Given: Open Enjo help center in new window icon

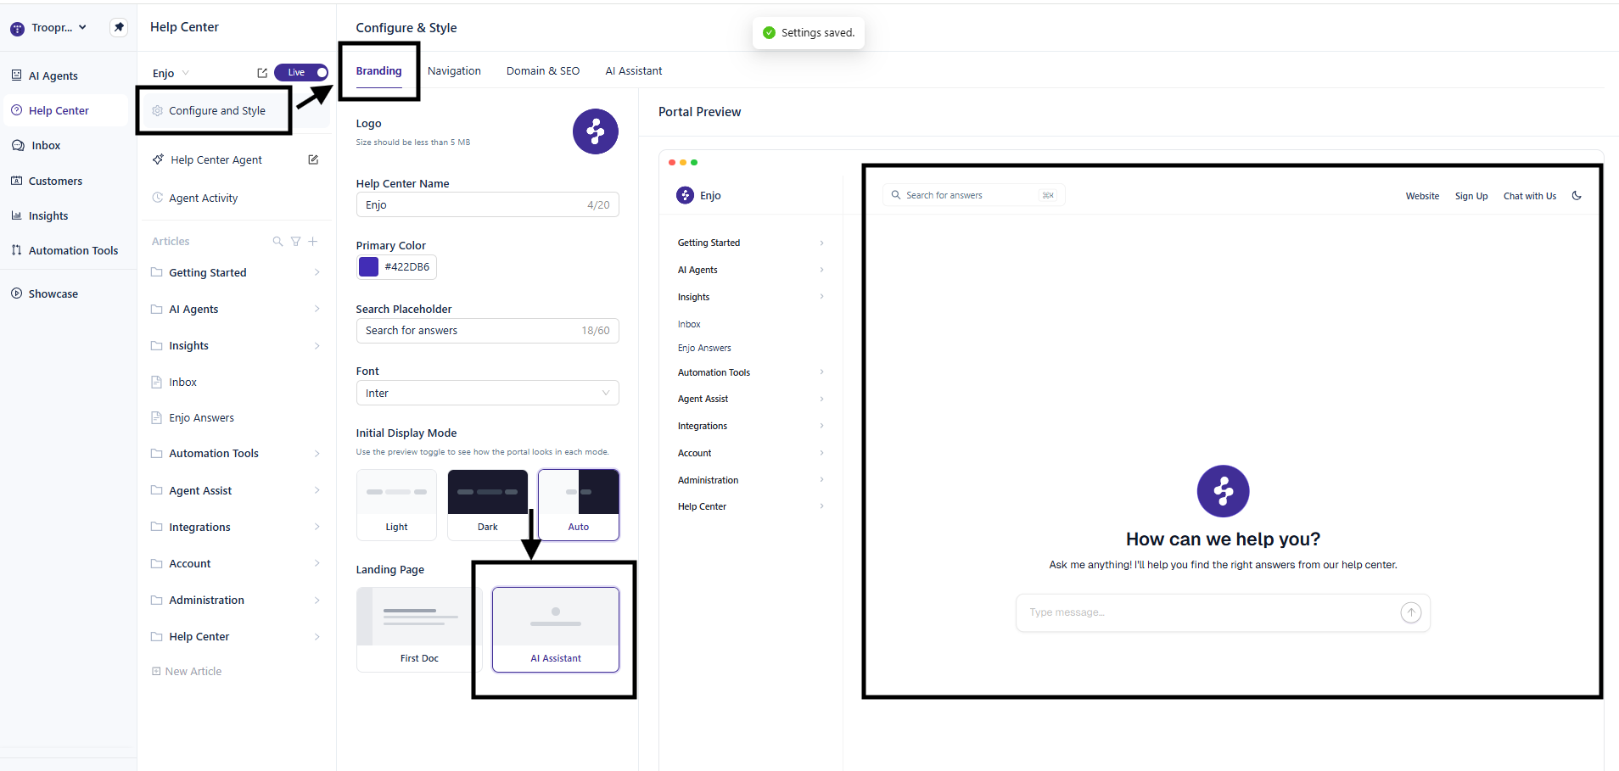Looking at the screenshot, I should tap(262, 73).
